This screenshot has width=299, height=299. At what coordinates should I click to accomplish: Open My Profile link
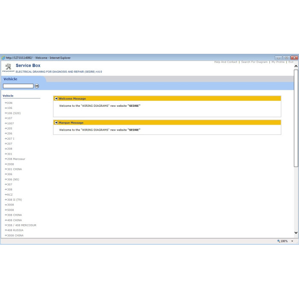(x=278, y=62)
